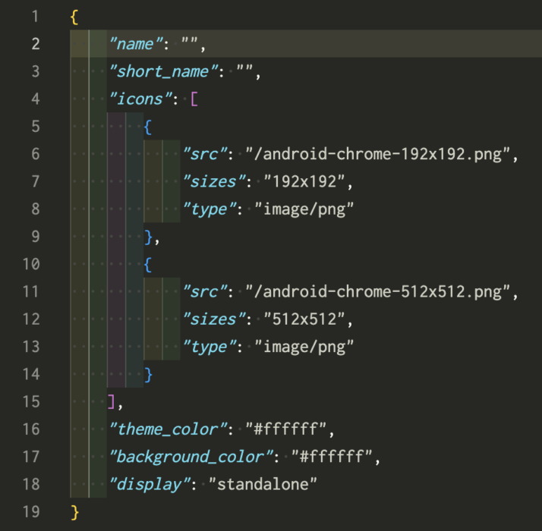Click line number 15 in the gutter
Image resolution: width=542 pixels, height=531 pixels.
click(x=31, y=401)
